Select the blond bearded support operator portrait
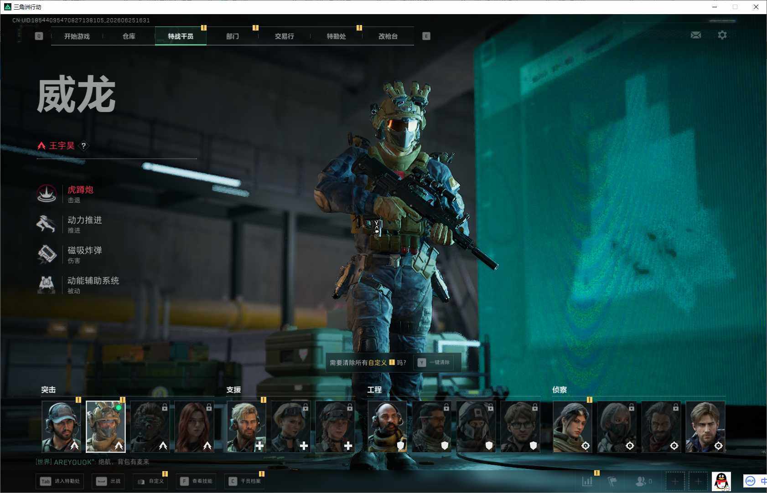The image size is (767, 493). pyautogui.click(x=246, y=426)
